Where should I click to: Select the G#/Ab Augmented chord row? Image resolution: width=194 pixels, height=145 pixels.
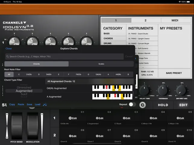coord(89,88)
